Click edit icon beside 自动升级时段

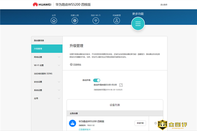click(121, 85)
